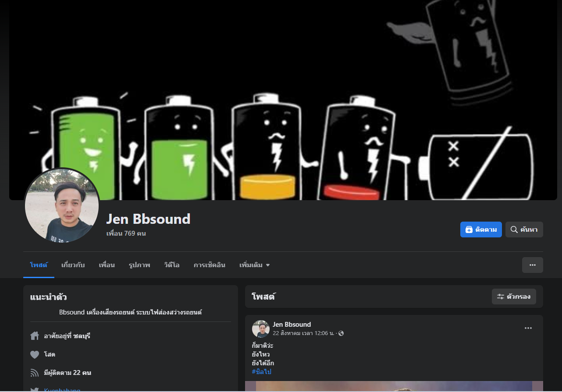Screen dimensions: 562x392
Task: Click the Bbsound bio description text
Action: pyautogui.click(x=131, y=312)
